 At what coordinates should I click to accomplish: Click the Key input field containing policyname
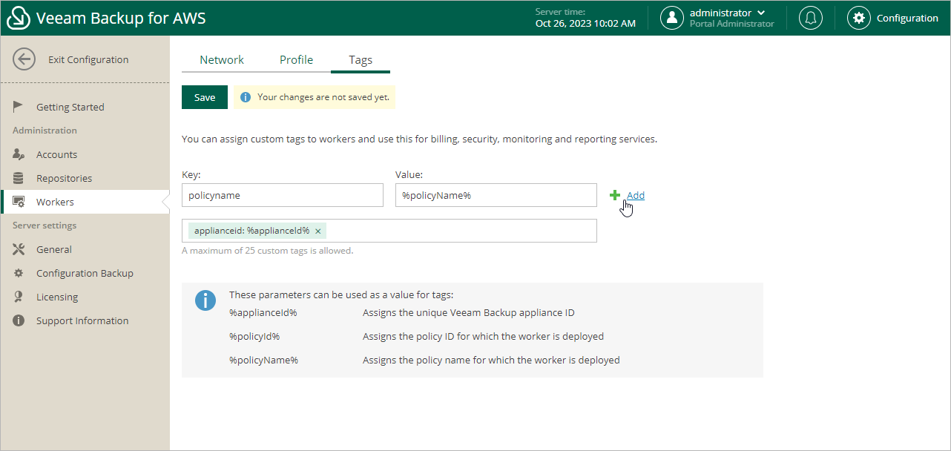coord(283,195)
